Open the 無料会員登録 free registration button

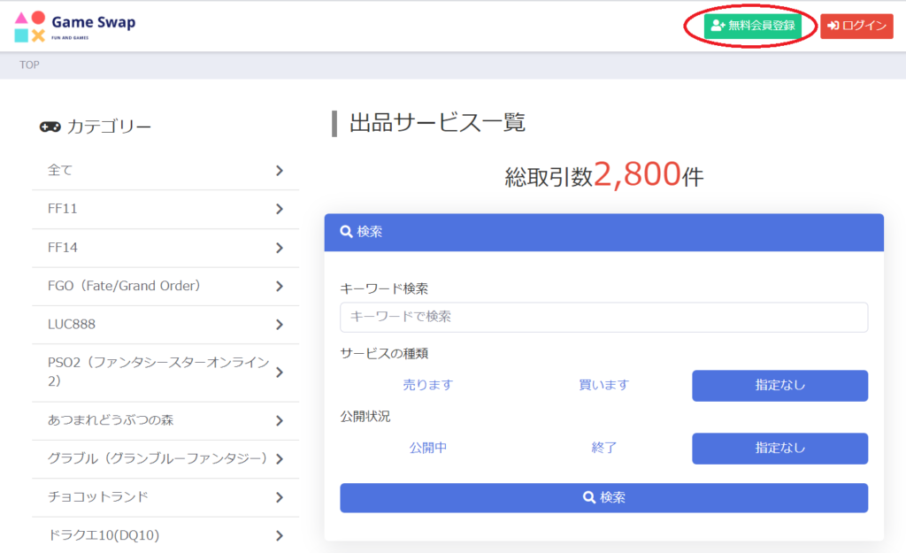tap(753, 26)
